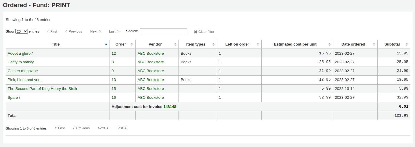Viewport: 415px width, 147px height.
Task: Open 'Catster magazine.' title link
Action: click(x=23, y=71)
